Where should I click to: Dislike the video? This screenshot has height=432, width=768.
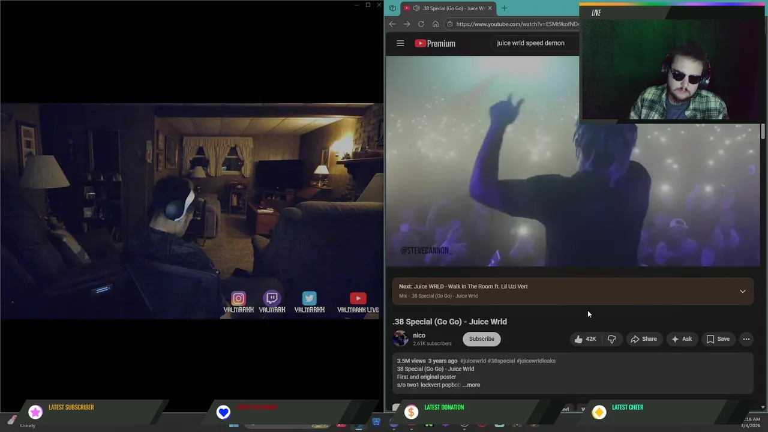pos(611,339)
